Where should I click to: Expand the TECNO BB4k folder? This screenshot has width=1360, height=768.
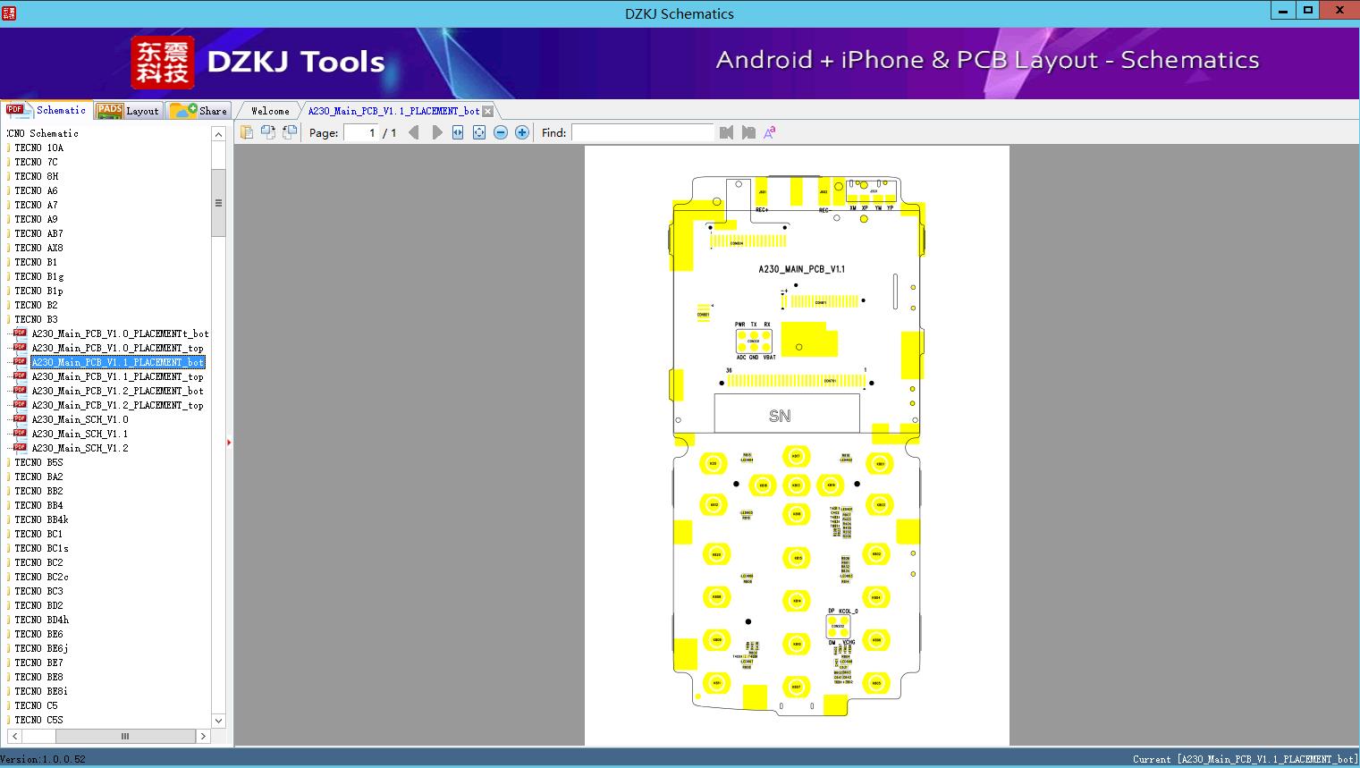click(42, 519)
